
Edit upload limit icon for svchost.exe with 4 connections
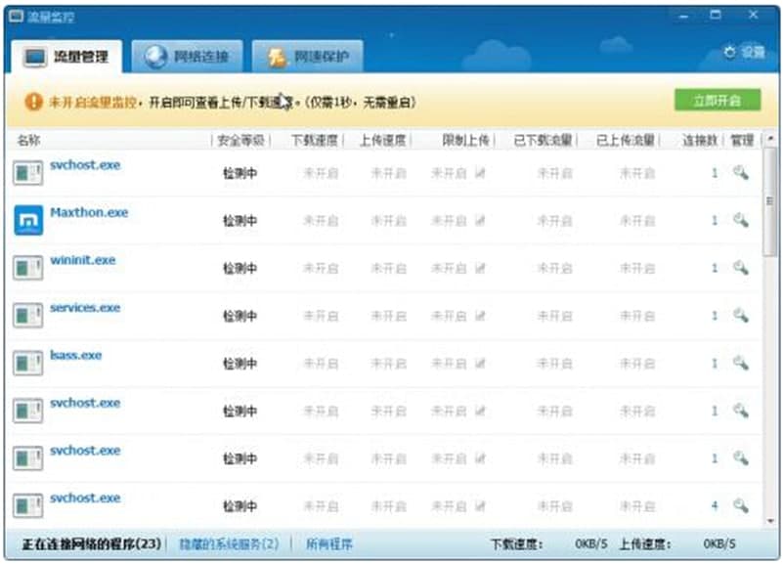point(480,506)
